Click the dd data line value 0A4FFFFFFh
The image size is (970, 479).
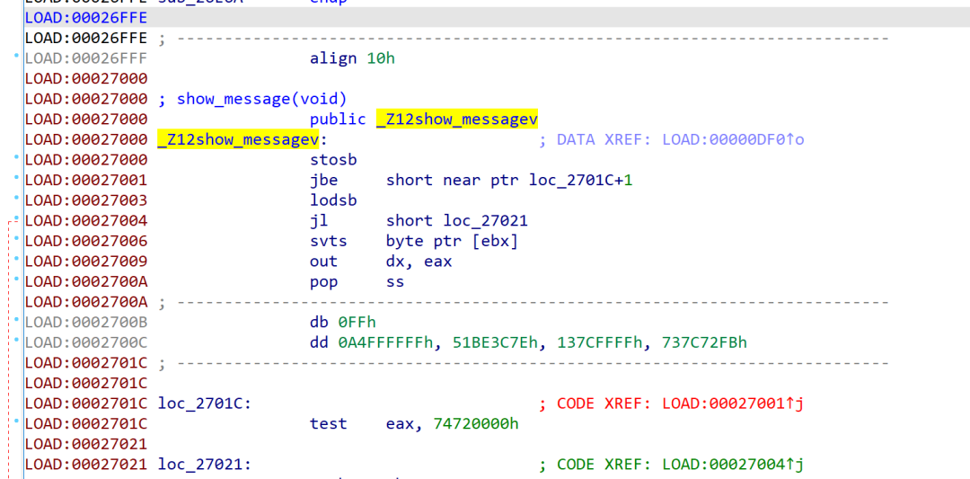pos(386,343)
